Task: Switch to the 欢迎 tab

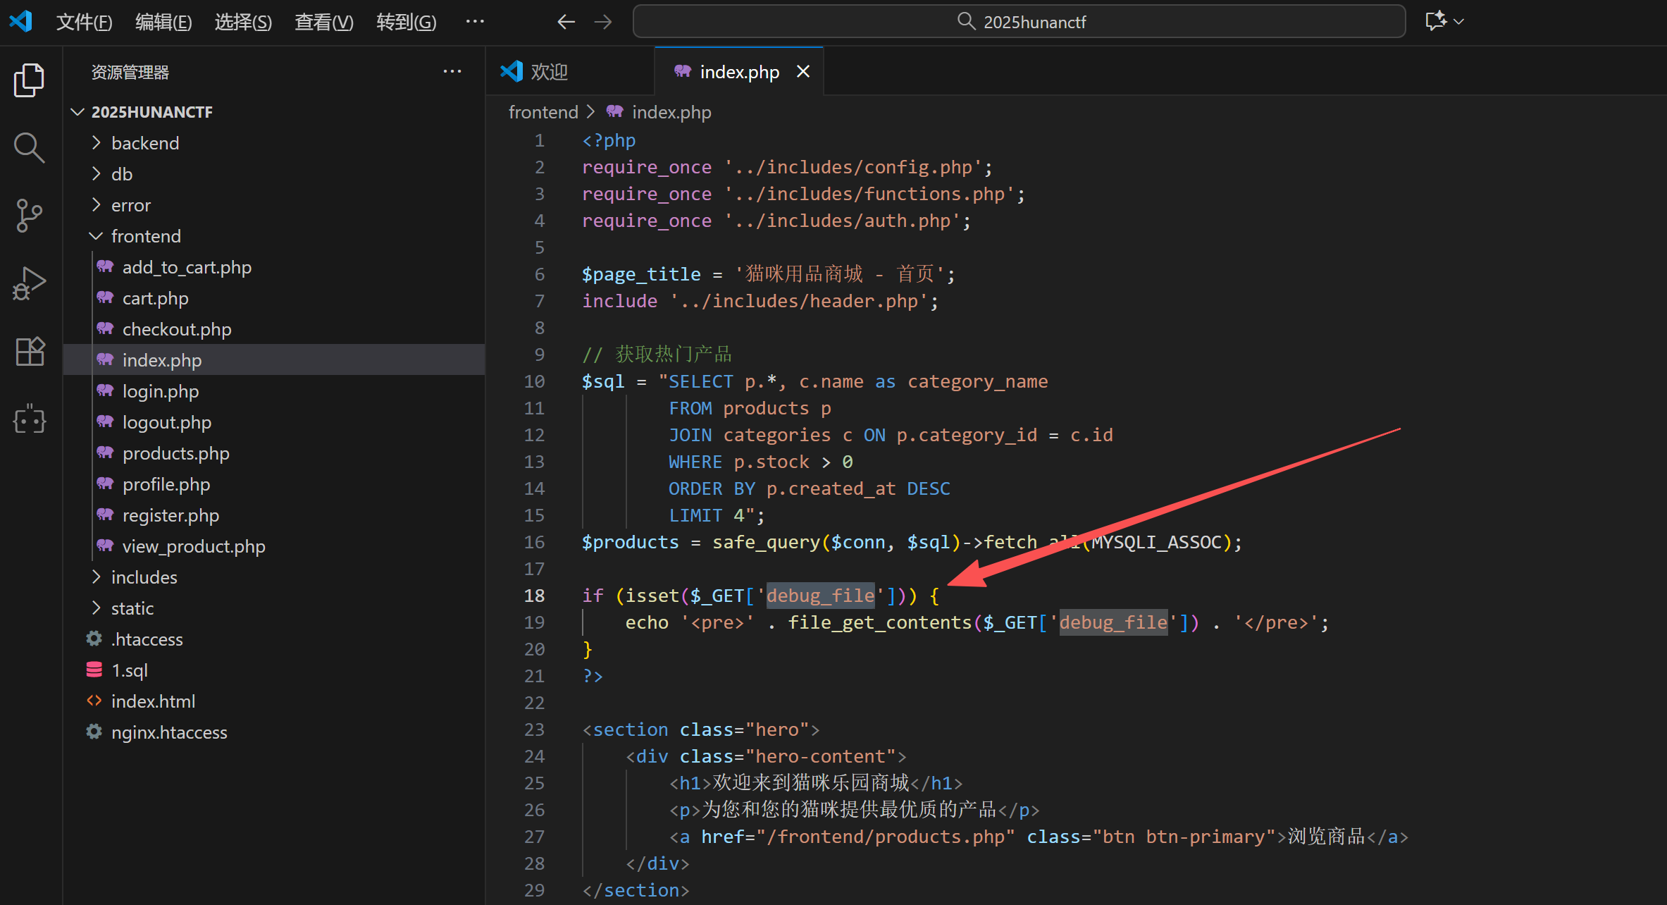Action: [549, 72]
